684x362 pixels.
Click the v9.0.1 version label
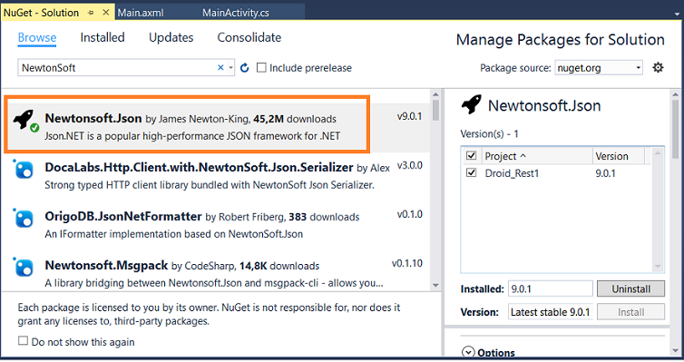tap(409, 116)
